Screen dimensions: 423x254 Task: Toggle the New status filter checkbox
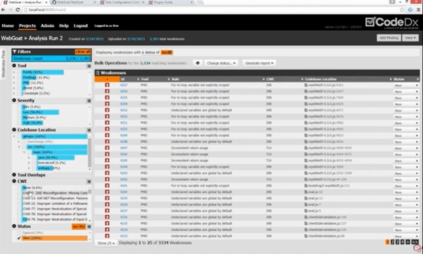pyautogui.click(x=19, y=238)
